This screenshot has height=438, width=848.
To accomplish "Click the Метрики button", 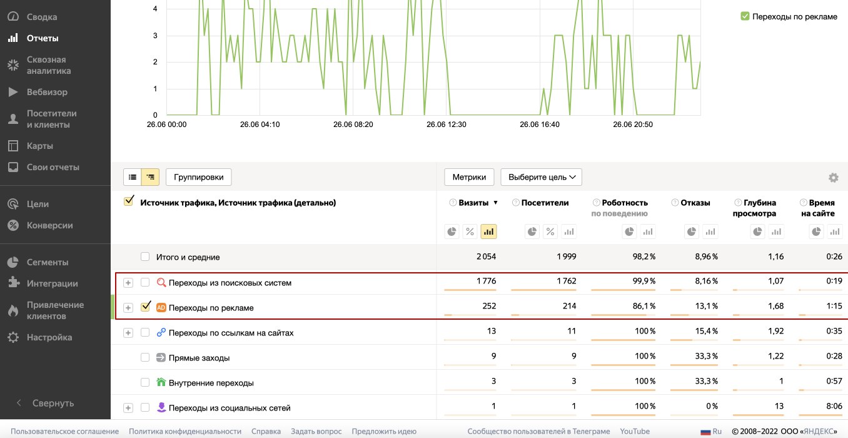I will 469,177.
